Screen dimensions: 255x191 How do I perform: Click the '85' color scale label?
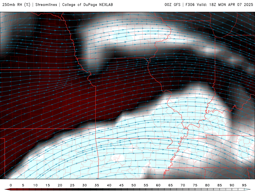click(220, 185)
